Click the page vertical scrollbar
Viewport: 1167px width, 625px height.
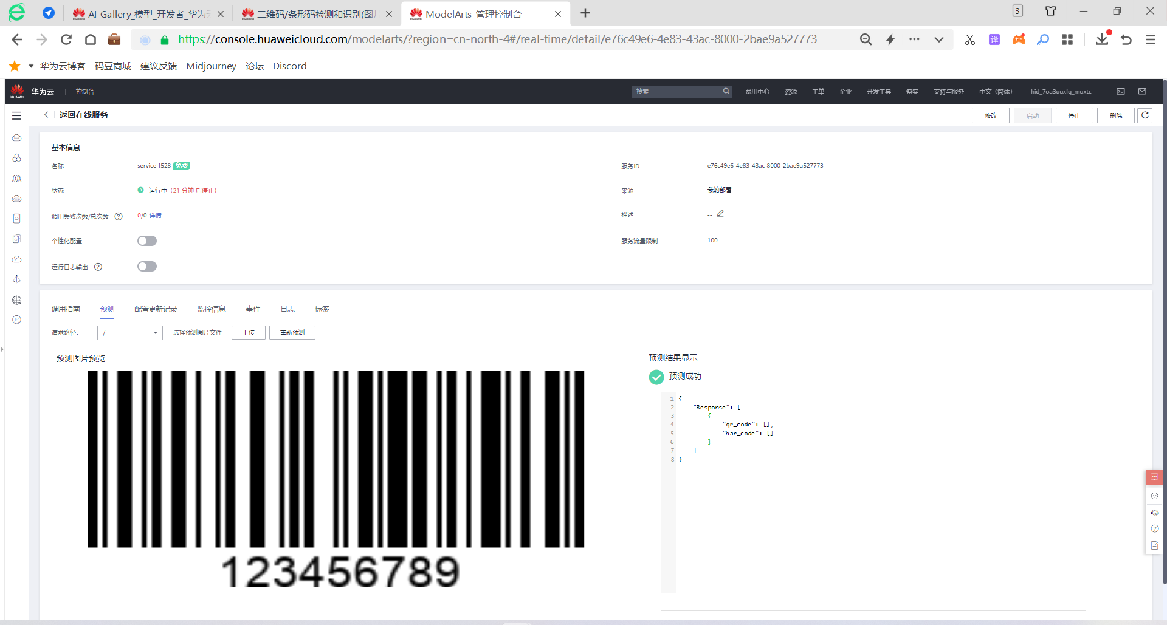pos(1164,331)
